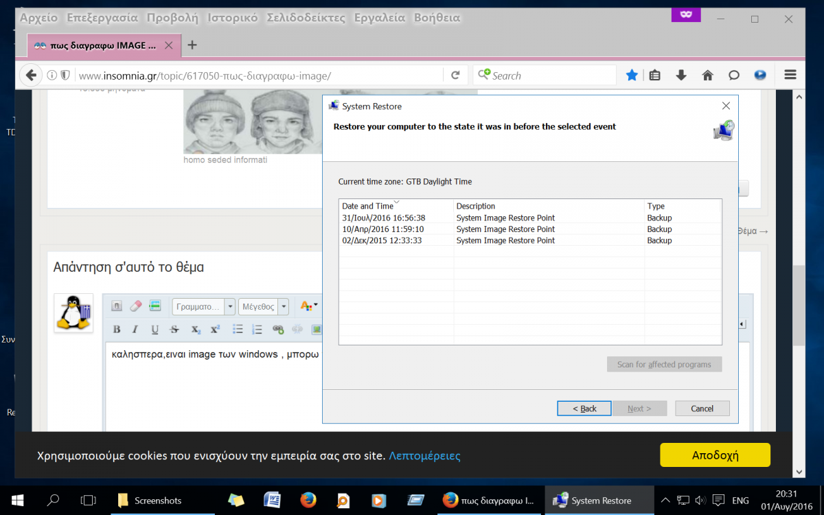
Task: Open the Βοήθεια menu
Action: pos(437,18)
